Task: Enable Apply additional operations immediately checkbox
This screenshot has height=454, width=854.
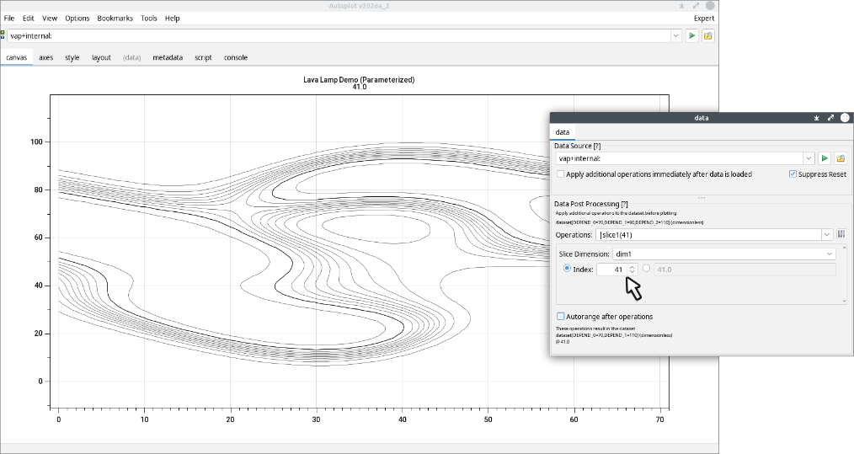Action: [561, 174]
